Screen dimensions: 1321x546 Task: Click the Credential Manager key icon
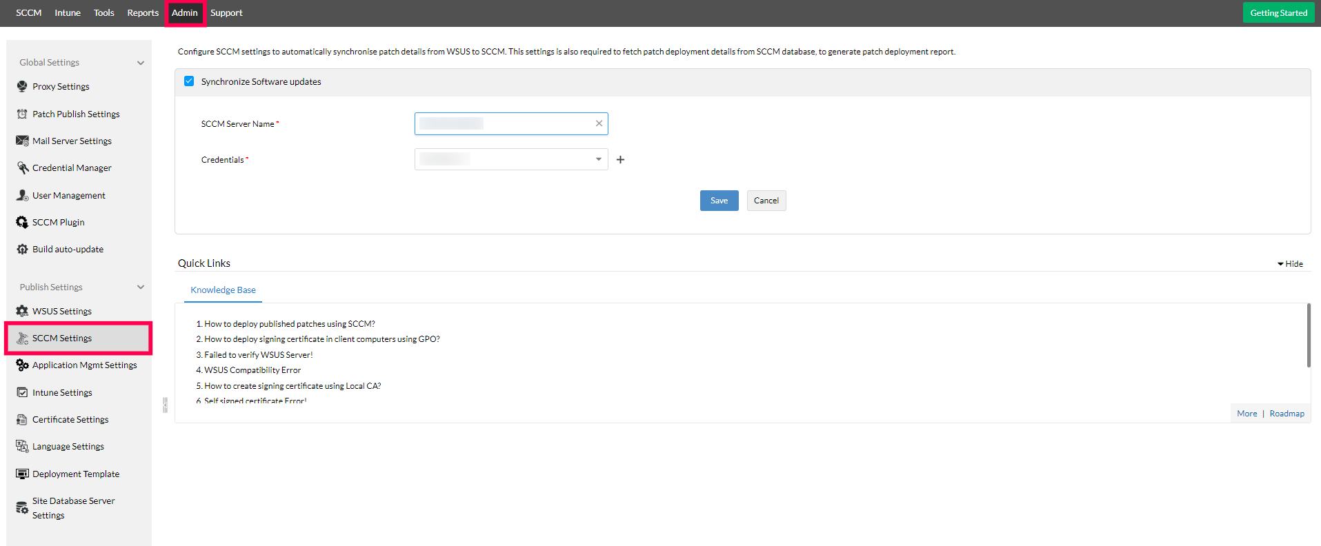click(22, 168)
